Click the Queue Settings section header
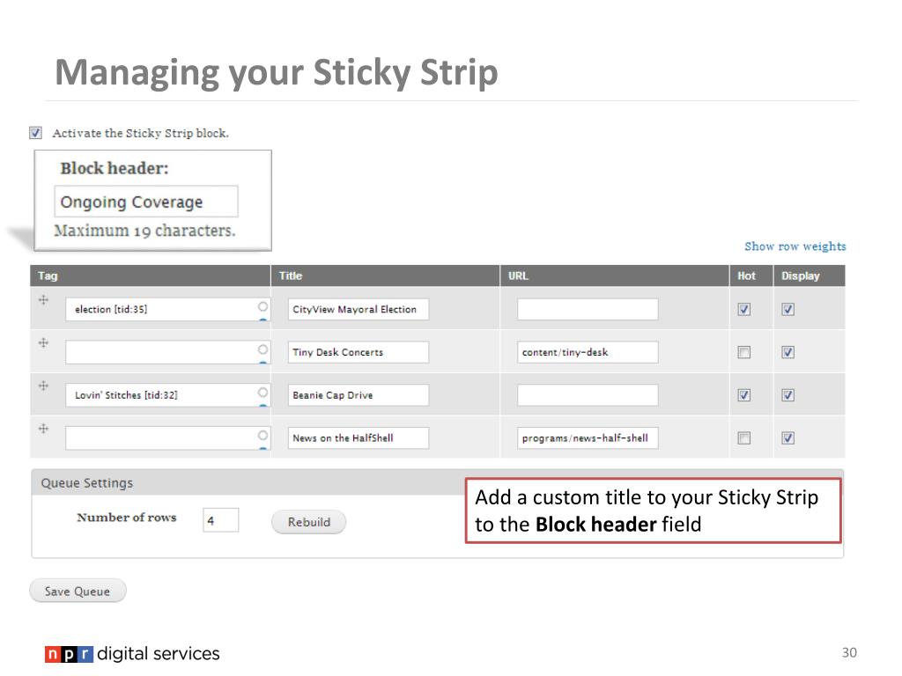902x676 pixels. tap(248, 483)
